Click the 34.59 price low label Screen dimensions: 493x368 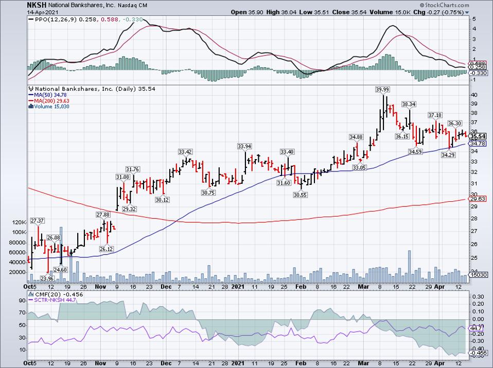click(x=415, y=152)
